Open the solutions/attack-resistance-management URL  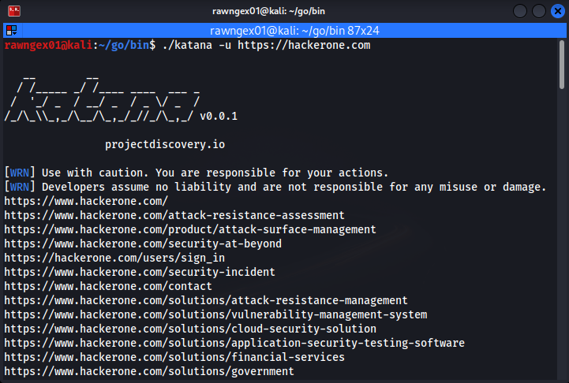pyautogui.click(x=206, y=300)
